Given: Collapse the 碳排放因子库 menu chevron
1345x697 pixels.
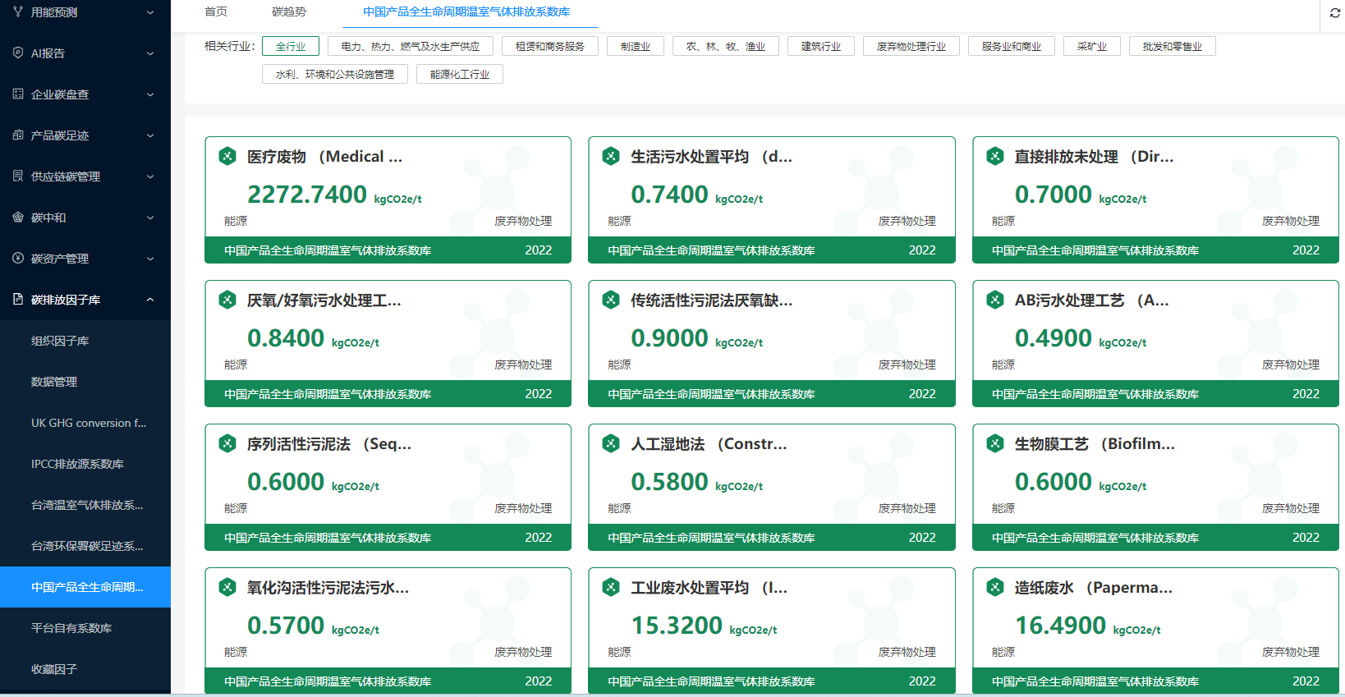Looking at the screenshot, I should (x=150, y=300).
